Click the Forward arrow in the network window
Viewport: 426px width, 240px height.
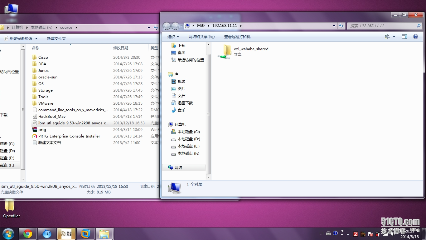176,26
